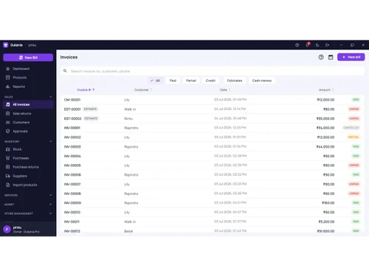The height and width of the screenshot is (277, 369).
Task: Select the Estimates filter chip
Action: 235,81
